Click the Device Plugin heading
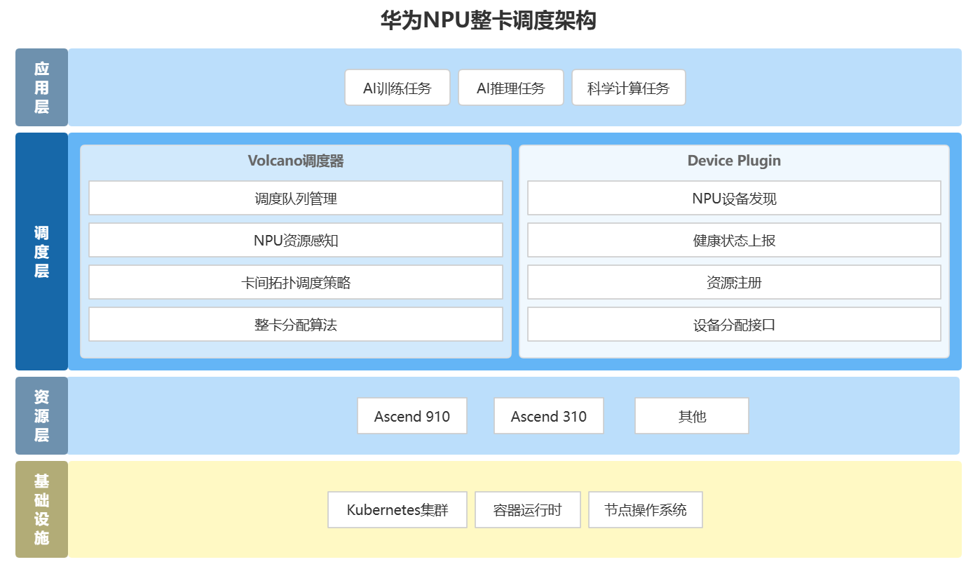 pos(734,161)
